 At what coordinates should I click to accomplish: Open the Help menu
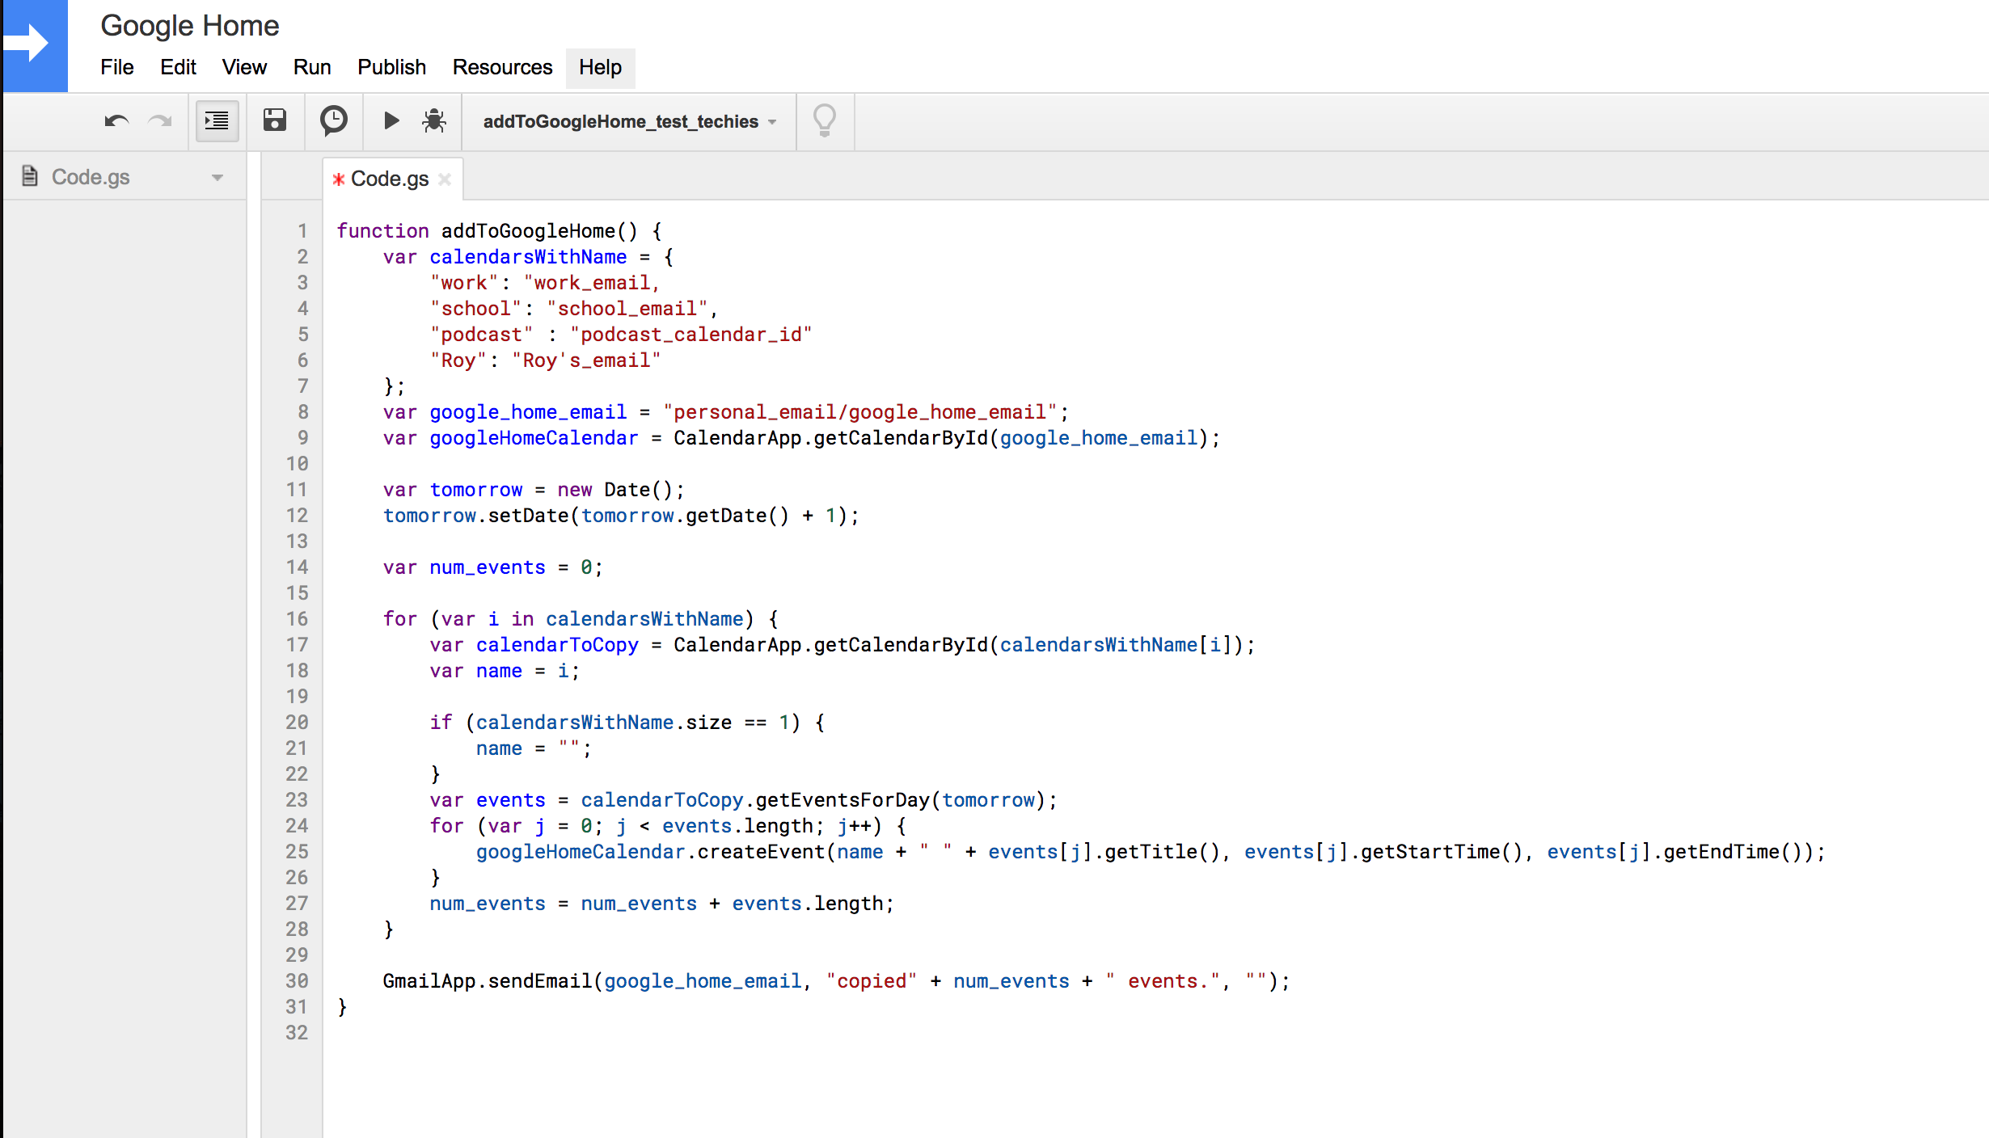pyautogui.click(x=600, y=67)
